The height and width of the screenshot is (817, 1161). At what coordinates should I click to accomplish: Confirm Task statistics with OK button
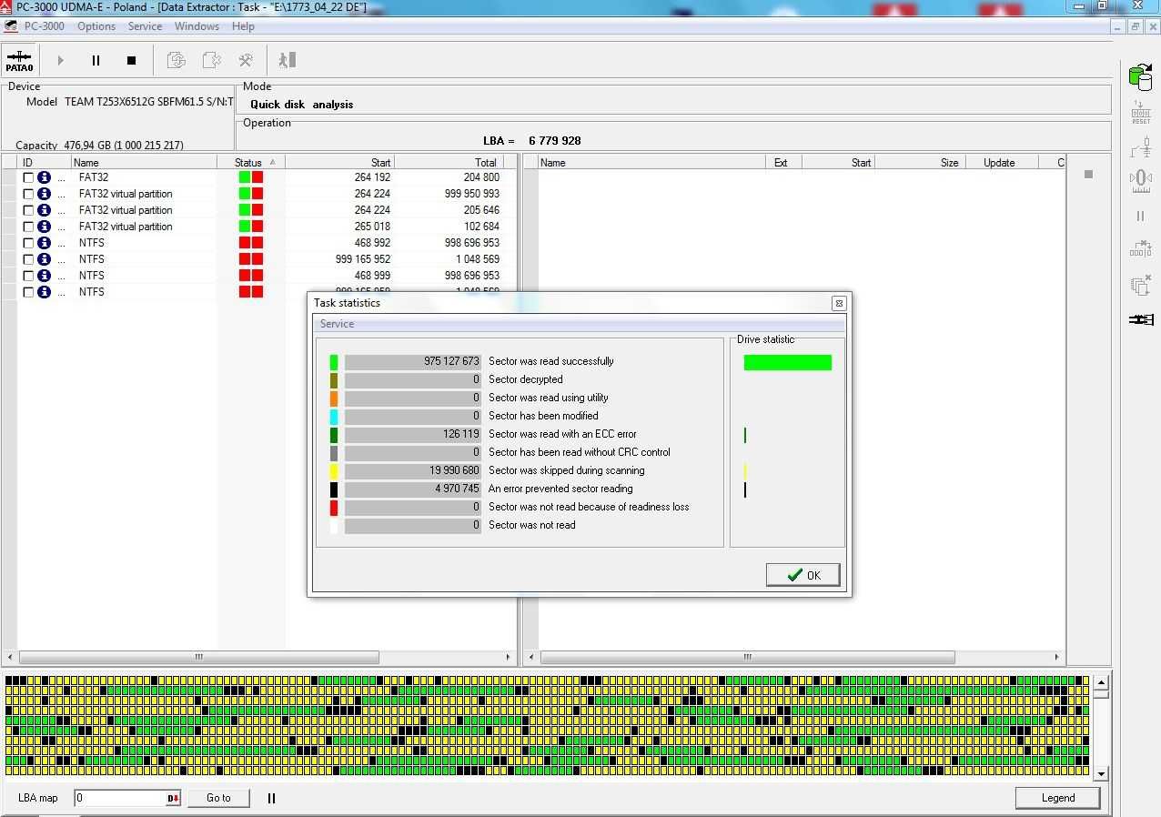(803, 575)
